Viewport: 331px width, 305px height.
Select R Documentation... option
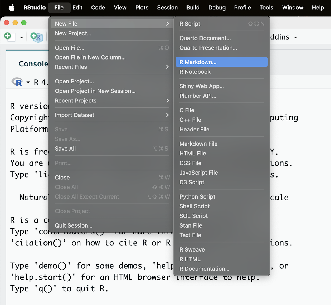(222, 269)
